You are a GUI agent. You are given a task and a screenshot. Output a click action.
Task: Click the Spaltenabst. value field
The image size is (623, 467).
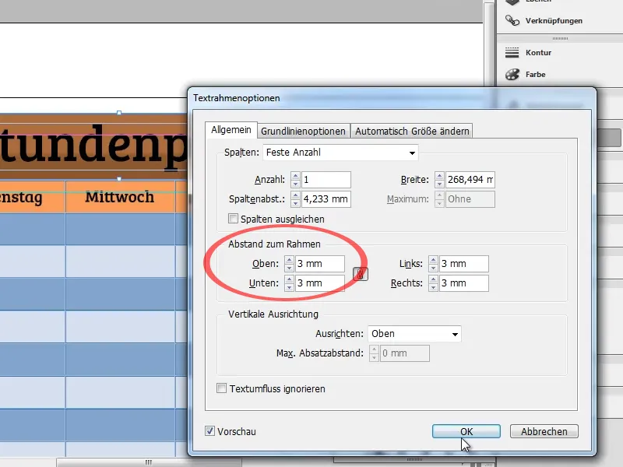coord(326,199)
